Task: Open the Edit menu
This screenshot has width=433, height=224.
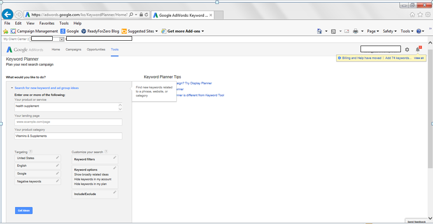Action: click(18, 23)
